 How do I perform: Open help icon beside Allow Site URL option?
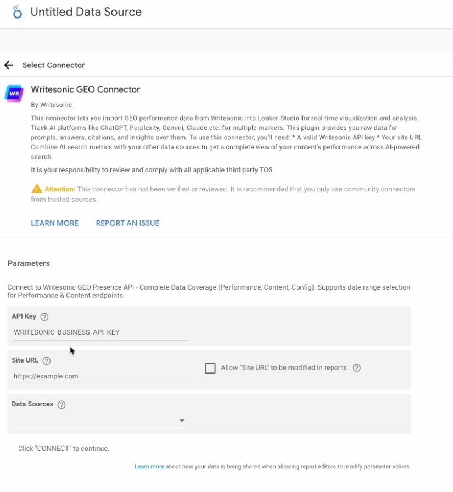356,367
